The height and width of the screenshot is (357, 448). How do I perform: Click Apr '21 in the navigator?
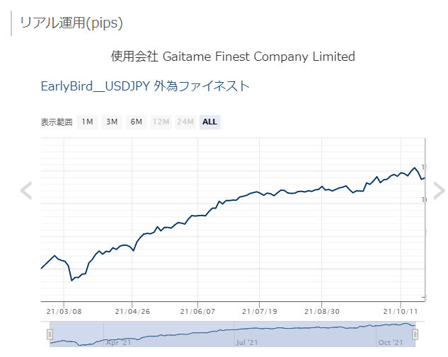pyautogui.click(x=118, y=342)
